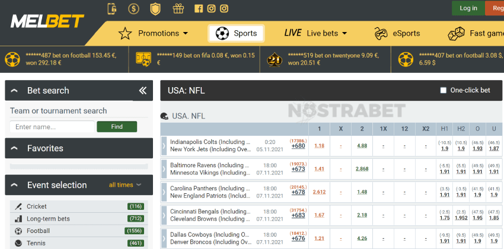Collapse sidebar with double-arrow icon

tap(143, 91)
